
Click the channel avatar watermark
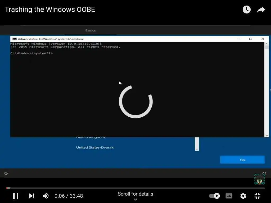coord(259,179)
